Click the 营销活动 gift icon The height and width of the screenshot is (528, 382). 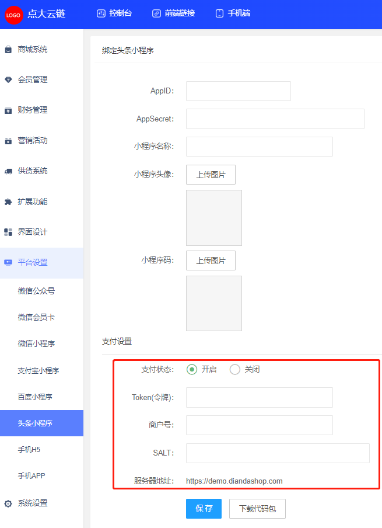(x=8, y=141)
